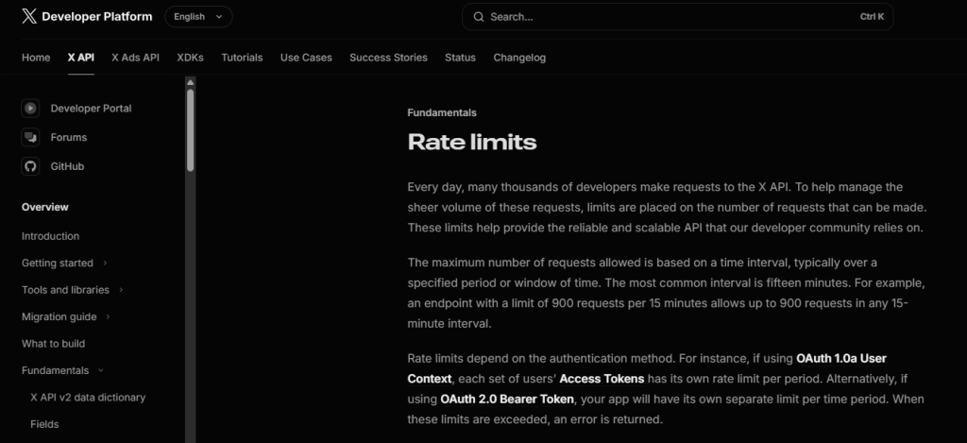
Task: Click the Developer Portal play icon
Action: point(31,109)
